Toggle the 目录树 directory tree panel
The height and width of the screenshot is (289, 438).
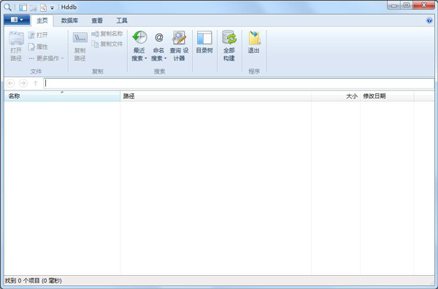tap(204, 42)
